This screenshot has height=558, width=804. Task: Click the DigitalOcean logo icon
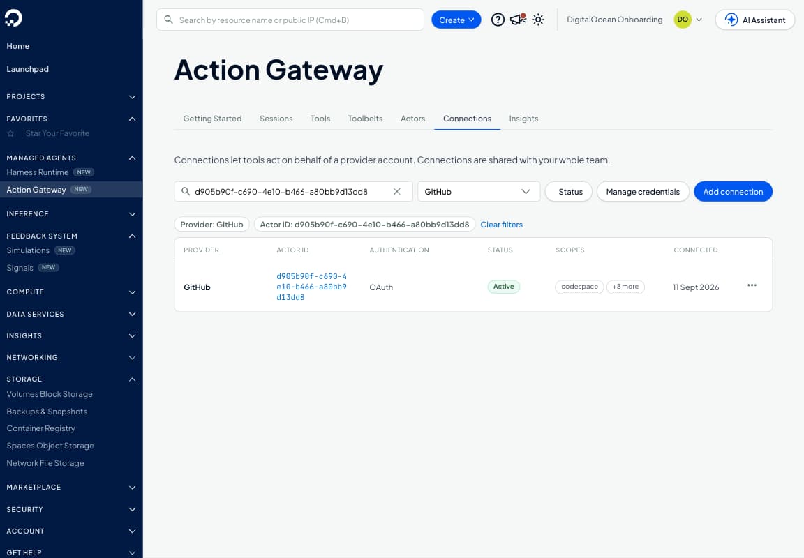pos(13,18)
